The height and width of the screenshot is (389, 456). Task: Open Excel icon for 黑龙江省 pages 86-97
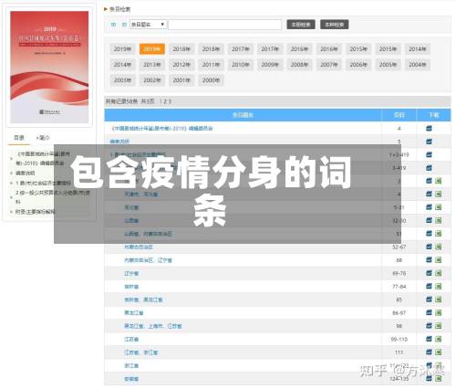coord(438,312)
